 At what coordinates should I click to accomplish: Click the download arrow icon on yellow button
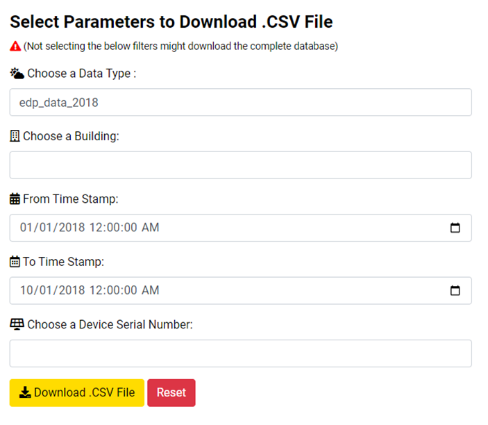[25, 392]
